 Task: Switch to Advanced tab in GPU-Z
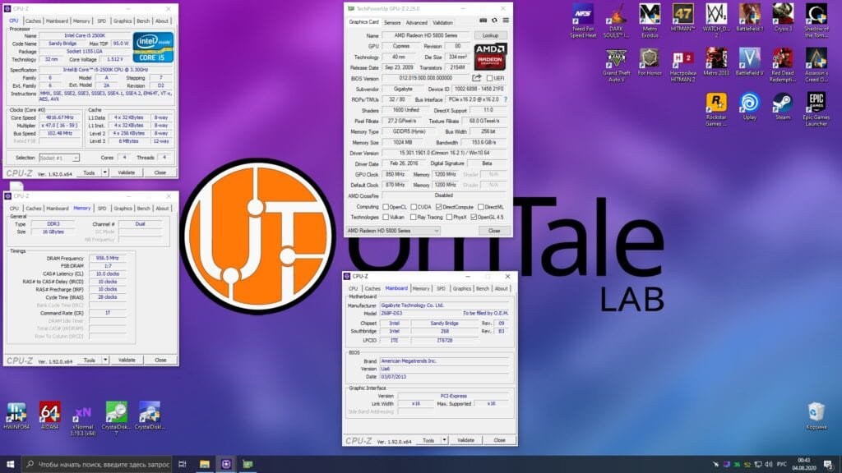[417, 22]
